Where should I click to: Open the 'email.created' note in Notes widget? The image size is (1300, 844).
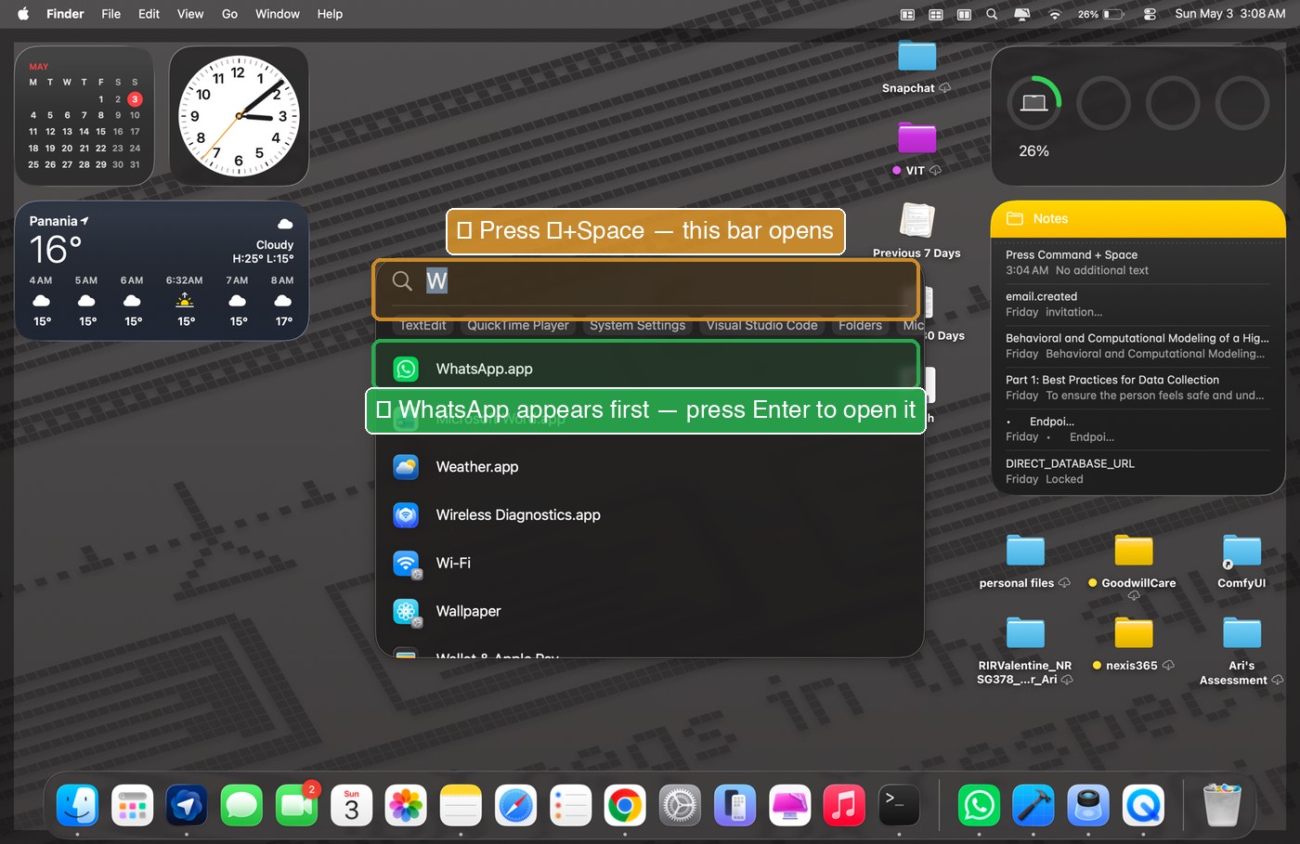[x=1137, y=305]
